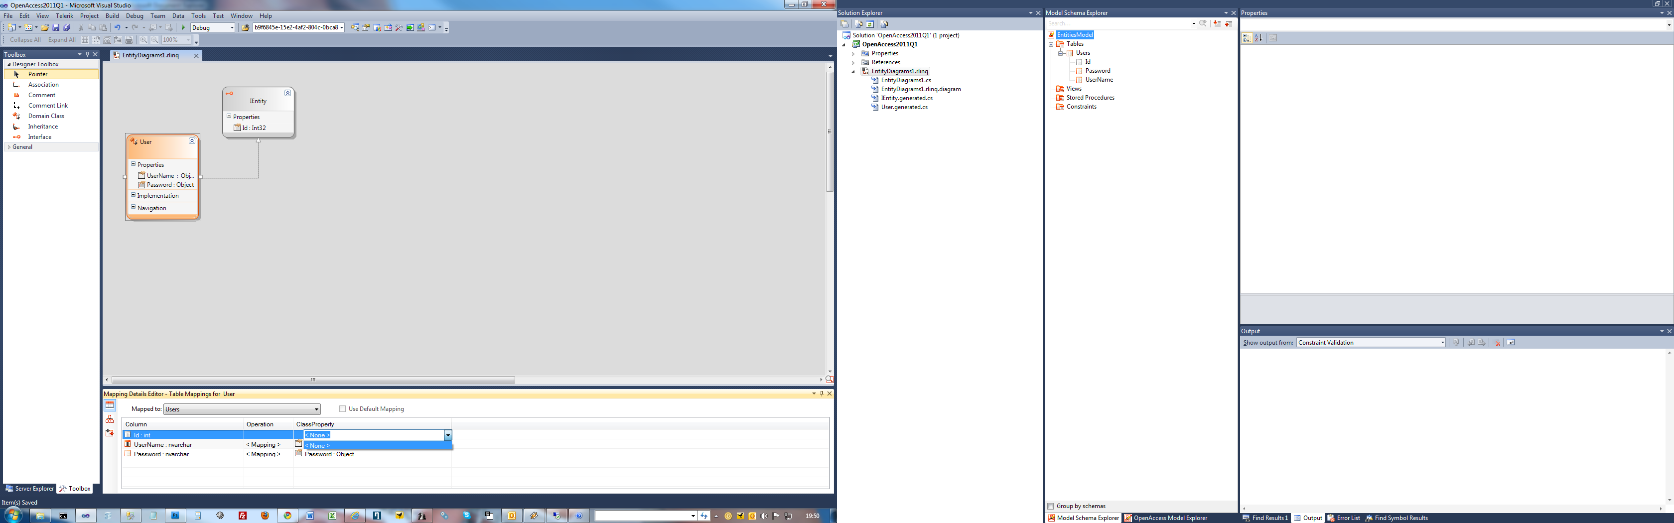Click the diagram horizontal scrollbar
The height and width of the screenshot is (523, 1674).
[313, 380]
